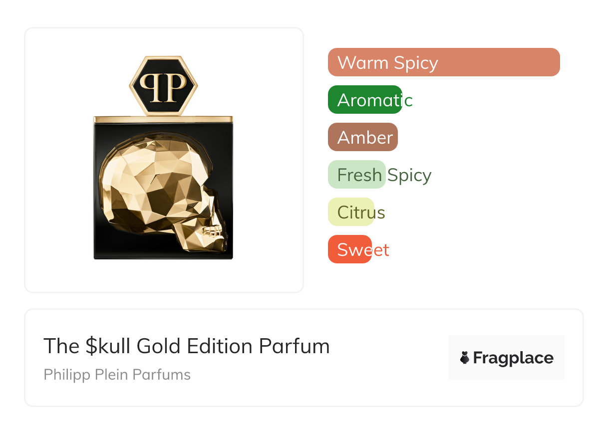Click the Fragplace wordmark text

point(513,358)
